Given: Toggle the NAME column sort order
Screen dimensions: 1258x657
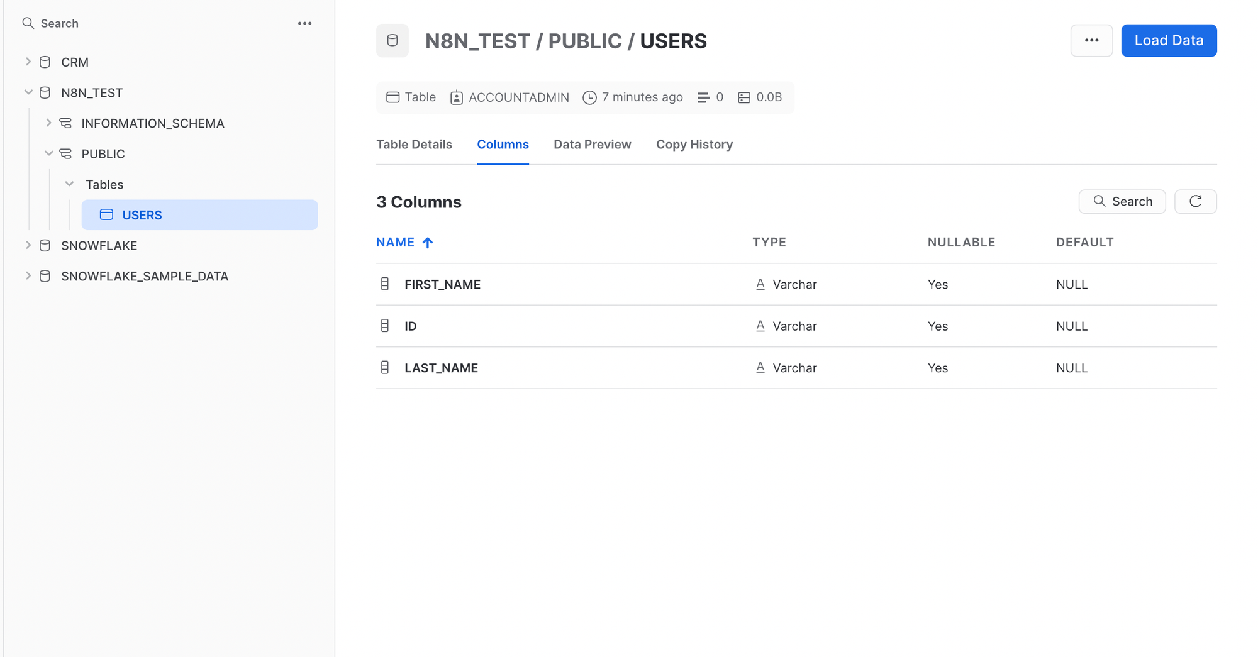Looking at the screenshot, I should (x=404, y=242).
